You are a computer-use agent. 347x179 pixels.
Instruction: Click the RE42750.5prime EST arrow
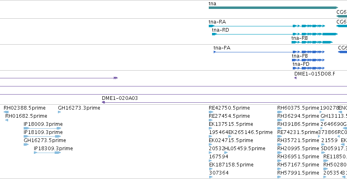click(x=211, y=112)
